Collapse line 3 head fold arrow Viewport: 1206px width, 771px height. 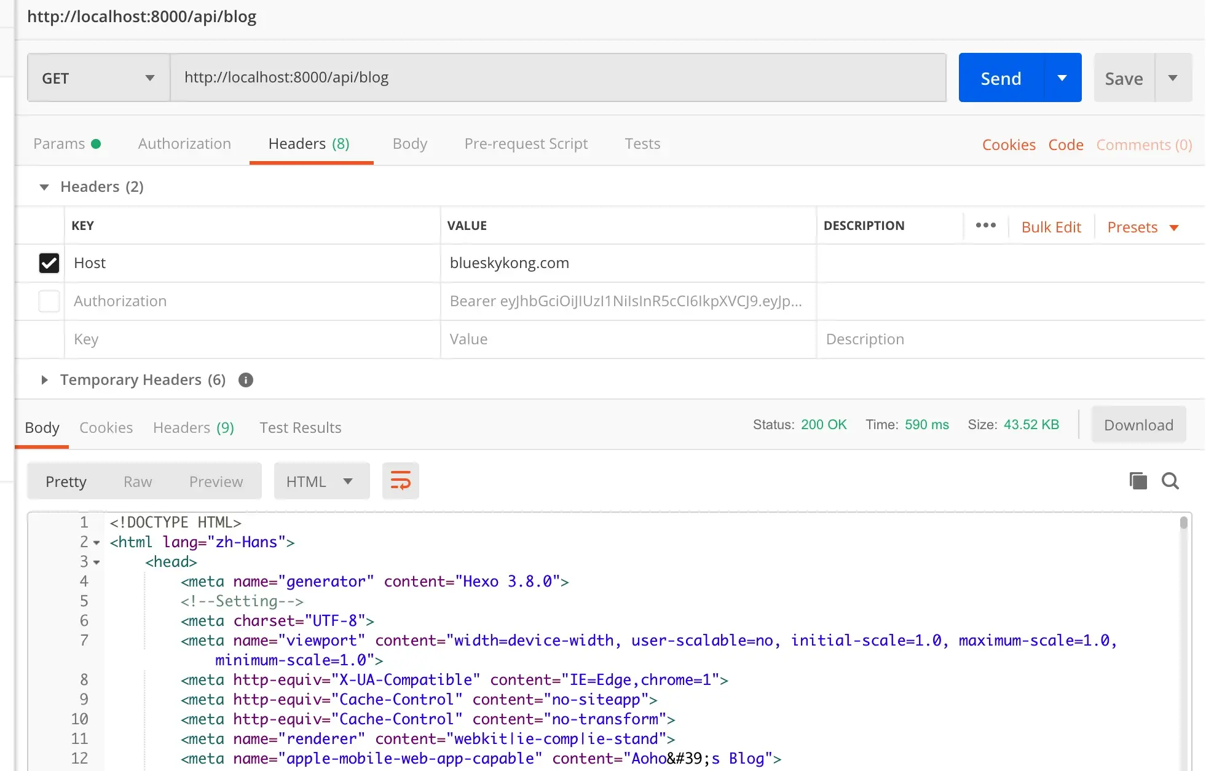[97, 563]
